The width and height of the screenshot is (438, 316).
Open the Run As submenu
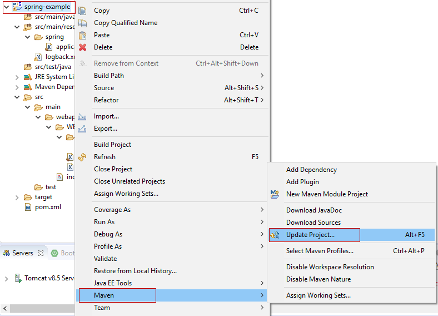[x=172, y=222]
